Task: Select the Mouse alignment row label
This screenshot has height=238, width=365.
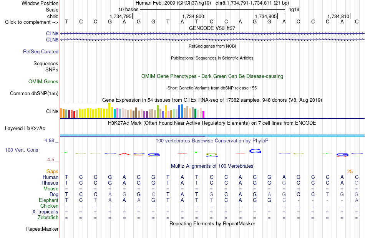Action: tap(51, 189)
